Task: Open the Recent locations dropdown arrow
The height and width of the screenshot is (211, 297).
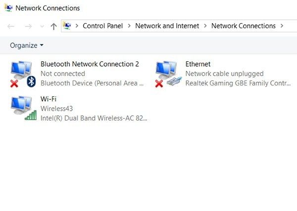Action: tap(41, 26)
